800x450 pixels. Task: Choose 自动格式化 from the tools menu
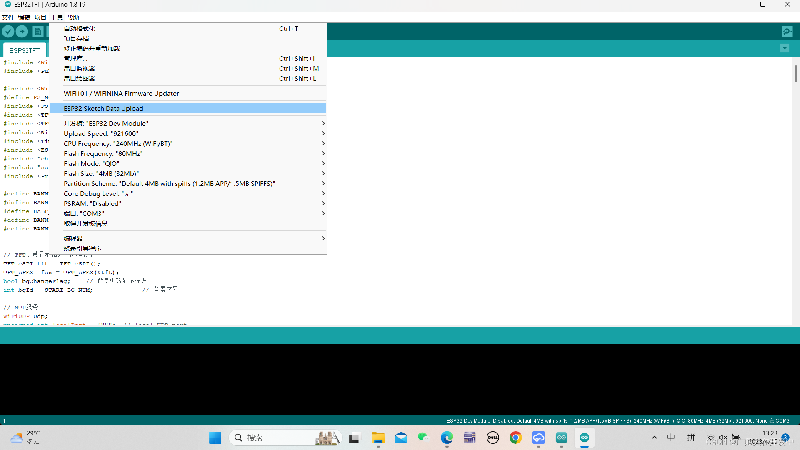pos(188,28)
